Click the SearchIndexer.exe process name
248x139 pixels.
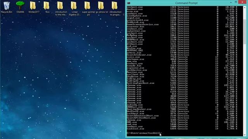click(x=139, y=55)
